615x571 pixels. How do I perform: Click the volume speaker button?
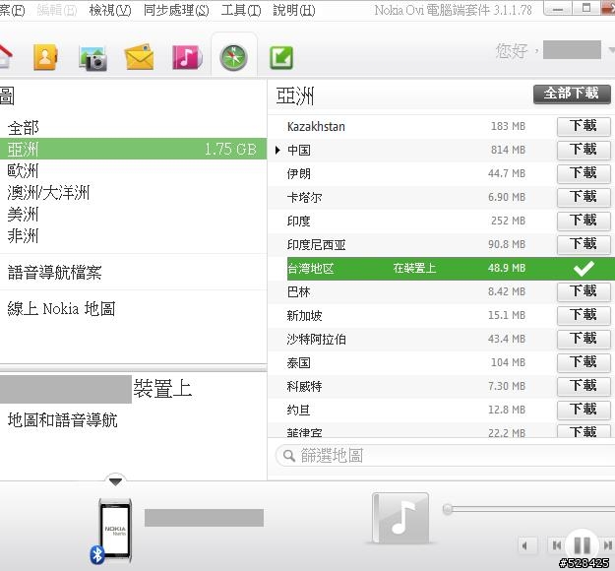pos(525,545)
